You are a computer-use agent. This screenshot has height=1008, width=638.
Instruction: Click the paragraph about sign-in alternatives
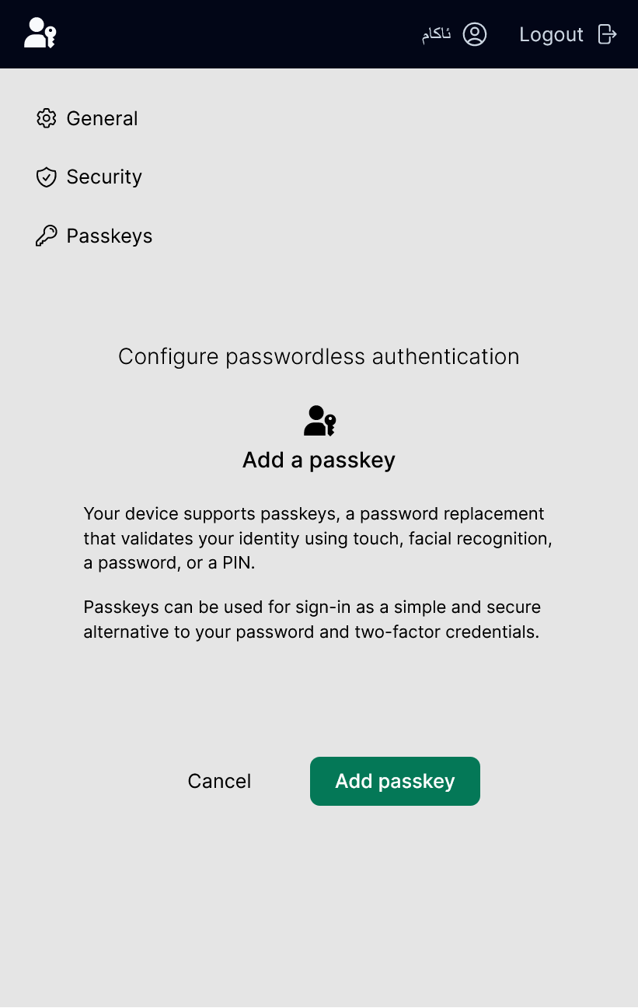pyautogui.click(x=317, y=619)
